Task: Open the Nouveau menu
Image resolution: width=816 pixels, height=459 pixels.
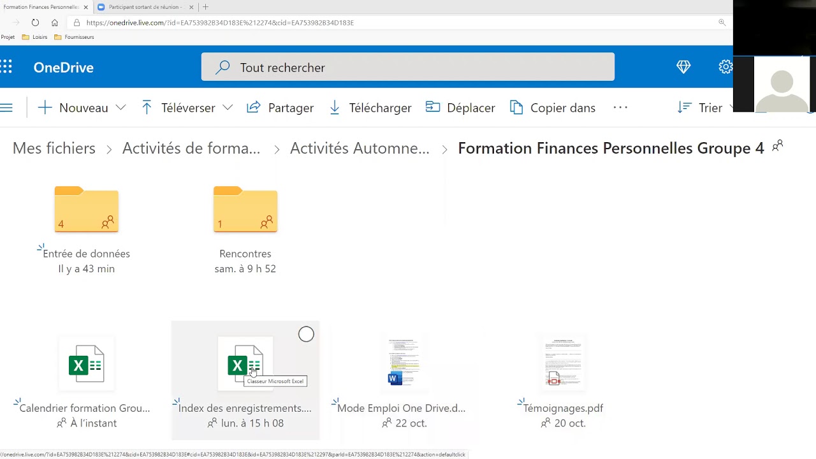Action: [82, 108]
